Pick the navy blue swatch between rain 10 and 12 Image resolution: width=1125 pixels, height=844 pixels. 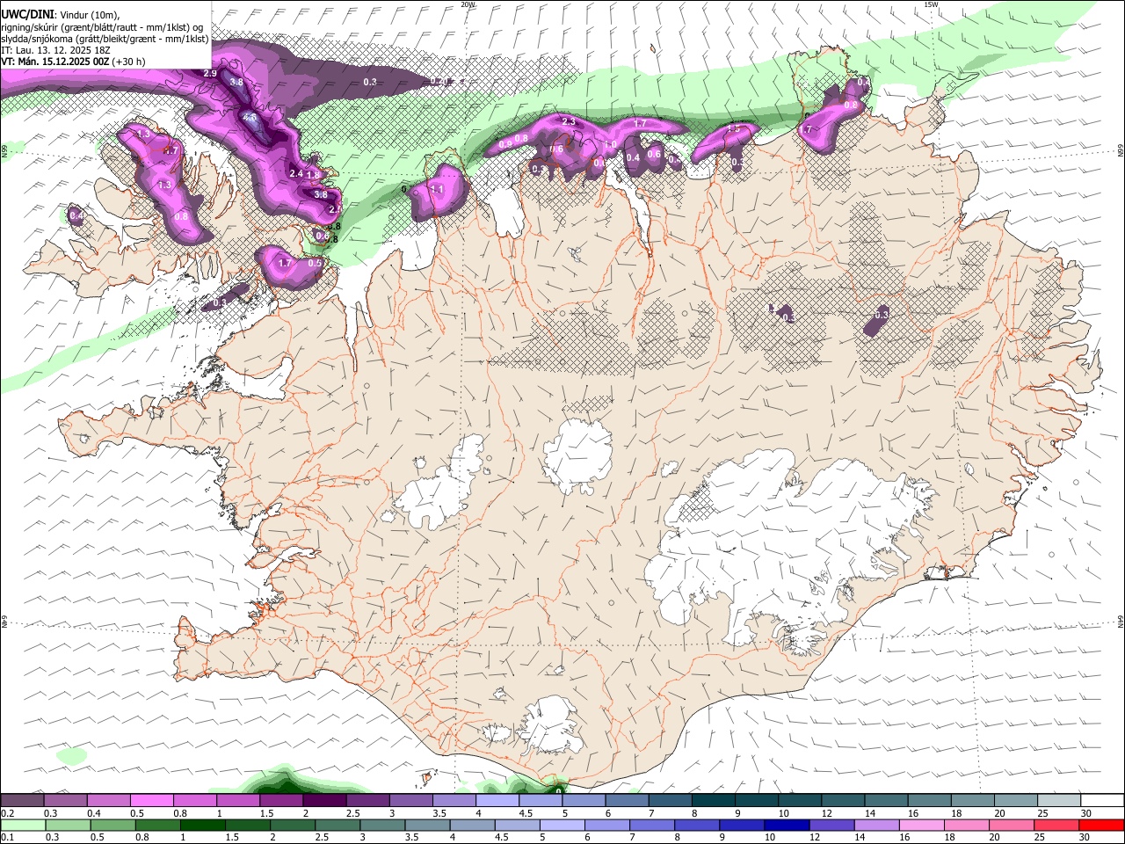[787, 826]
